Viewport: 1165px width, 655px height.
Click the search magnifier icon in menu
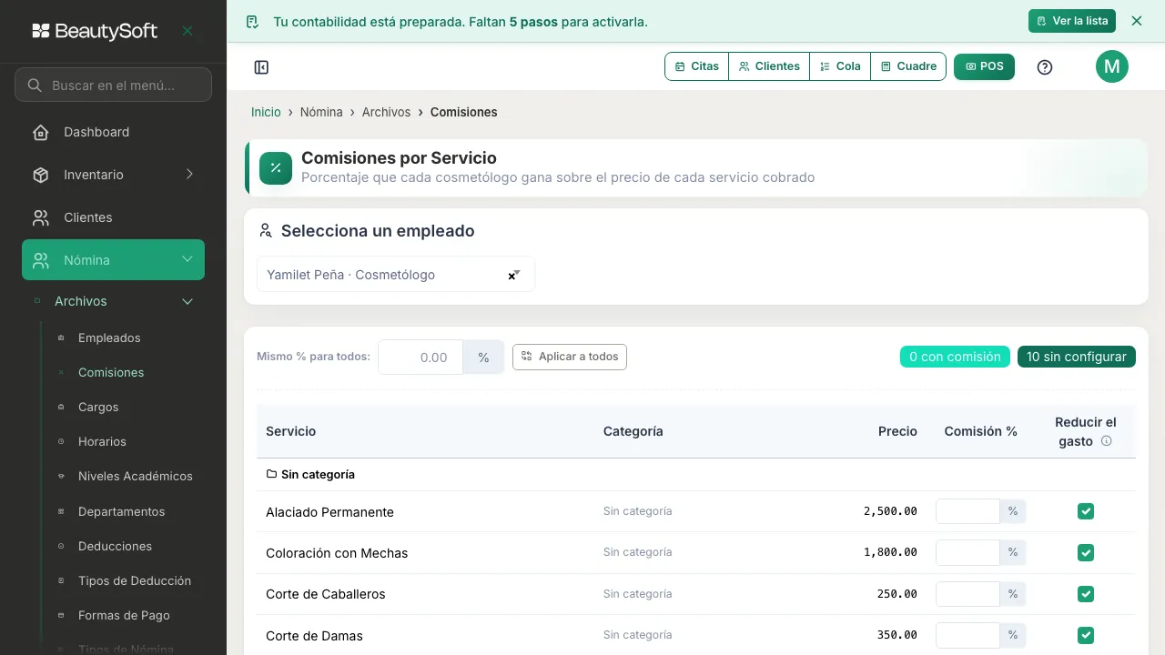35,86
